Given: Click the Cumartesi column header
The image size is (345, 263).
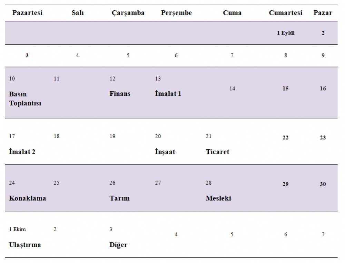Looking at the screenshot, I should coord(285,13).
